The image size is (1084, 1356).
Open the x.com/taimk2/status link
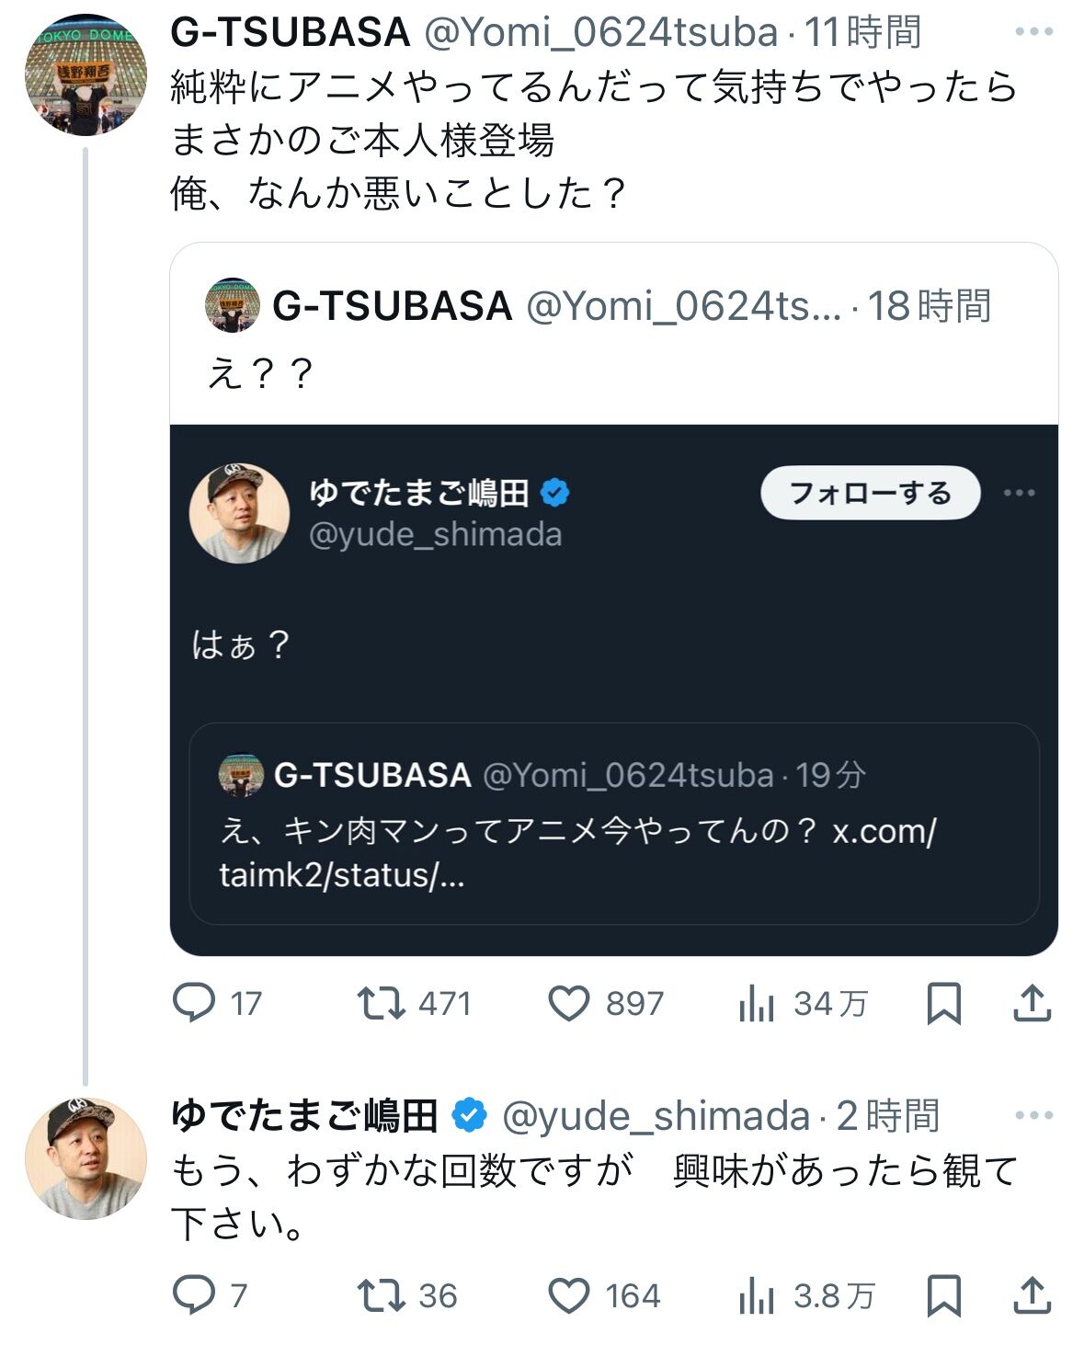(577, 853)
